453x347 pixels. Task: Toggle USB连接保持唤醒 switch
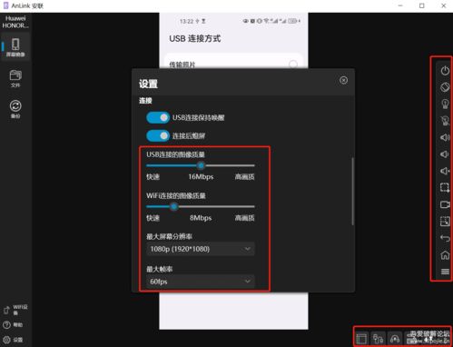[158, 118]
